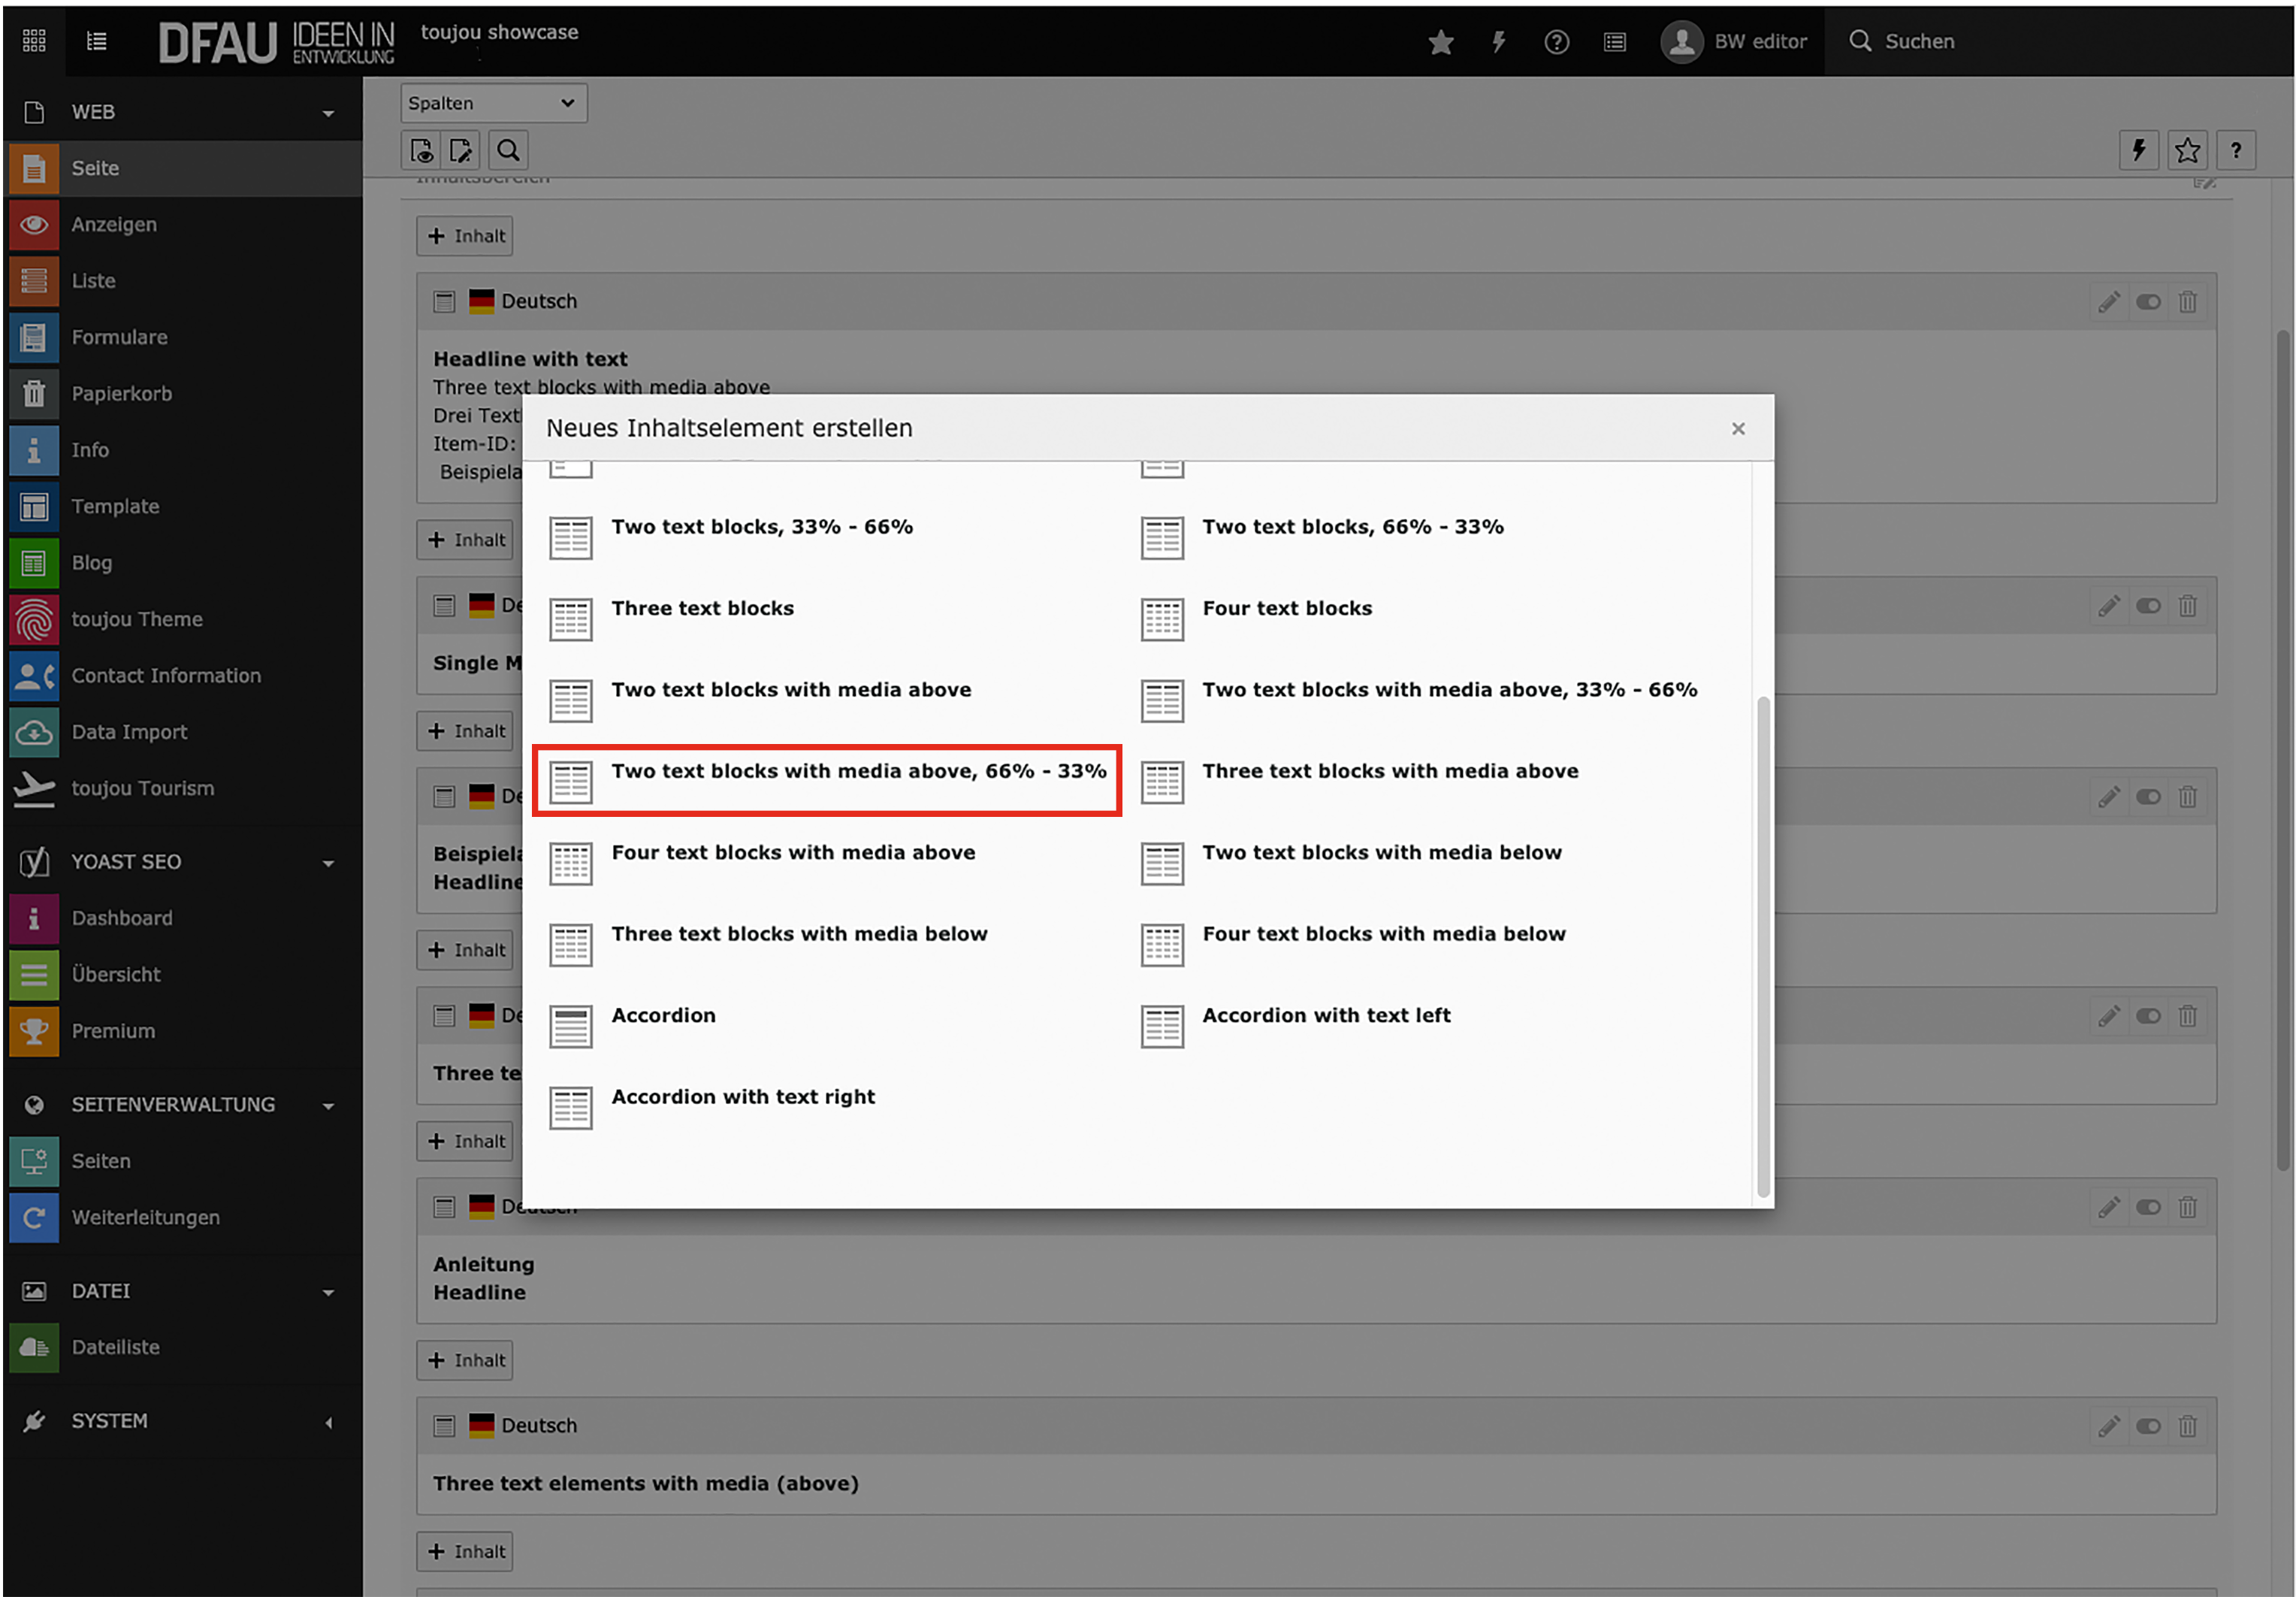Click the Übersicht module icon

tap(34, 975)
